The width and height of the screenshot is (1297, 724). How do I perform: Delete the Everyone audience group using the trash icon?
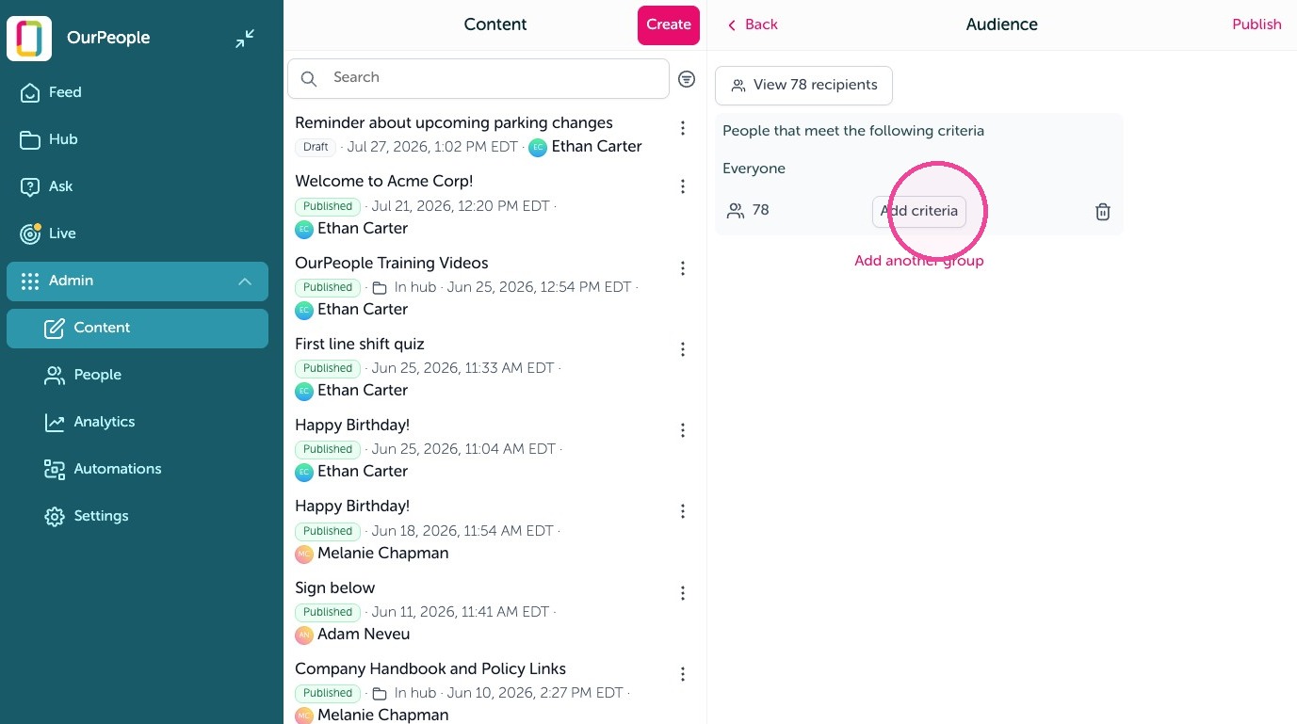(x=1103, y=212)
